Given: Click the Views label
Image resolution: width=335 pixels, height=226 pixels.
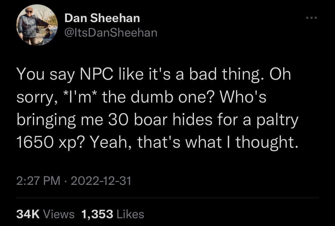Looking at the screenshot, I should pyautogui.click(x=59, y=214).
